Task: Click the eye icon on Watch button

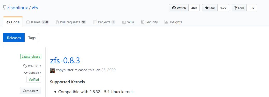Action: (x=174, y=8)
